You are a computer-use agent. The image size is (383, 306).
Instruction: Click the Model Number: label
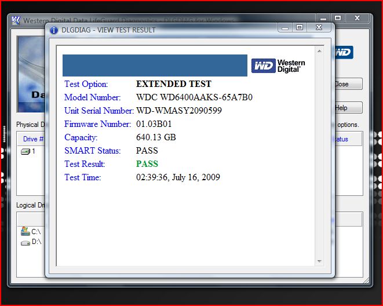coord(92,97)
